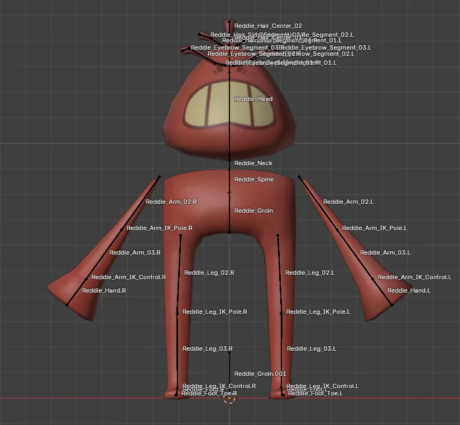Select the Reddie_Arm_IK_Pole.L label
Image resolution: width=460 pixels, height=425 pixels.
point(375,228)
